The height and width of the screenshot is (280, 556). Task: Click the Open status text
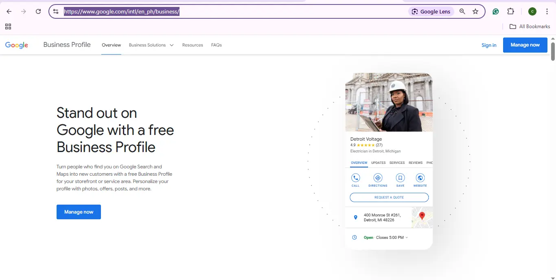click(368, 238)
